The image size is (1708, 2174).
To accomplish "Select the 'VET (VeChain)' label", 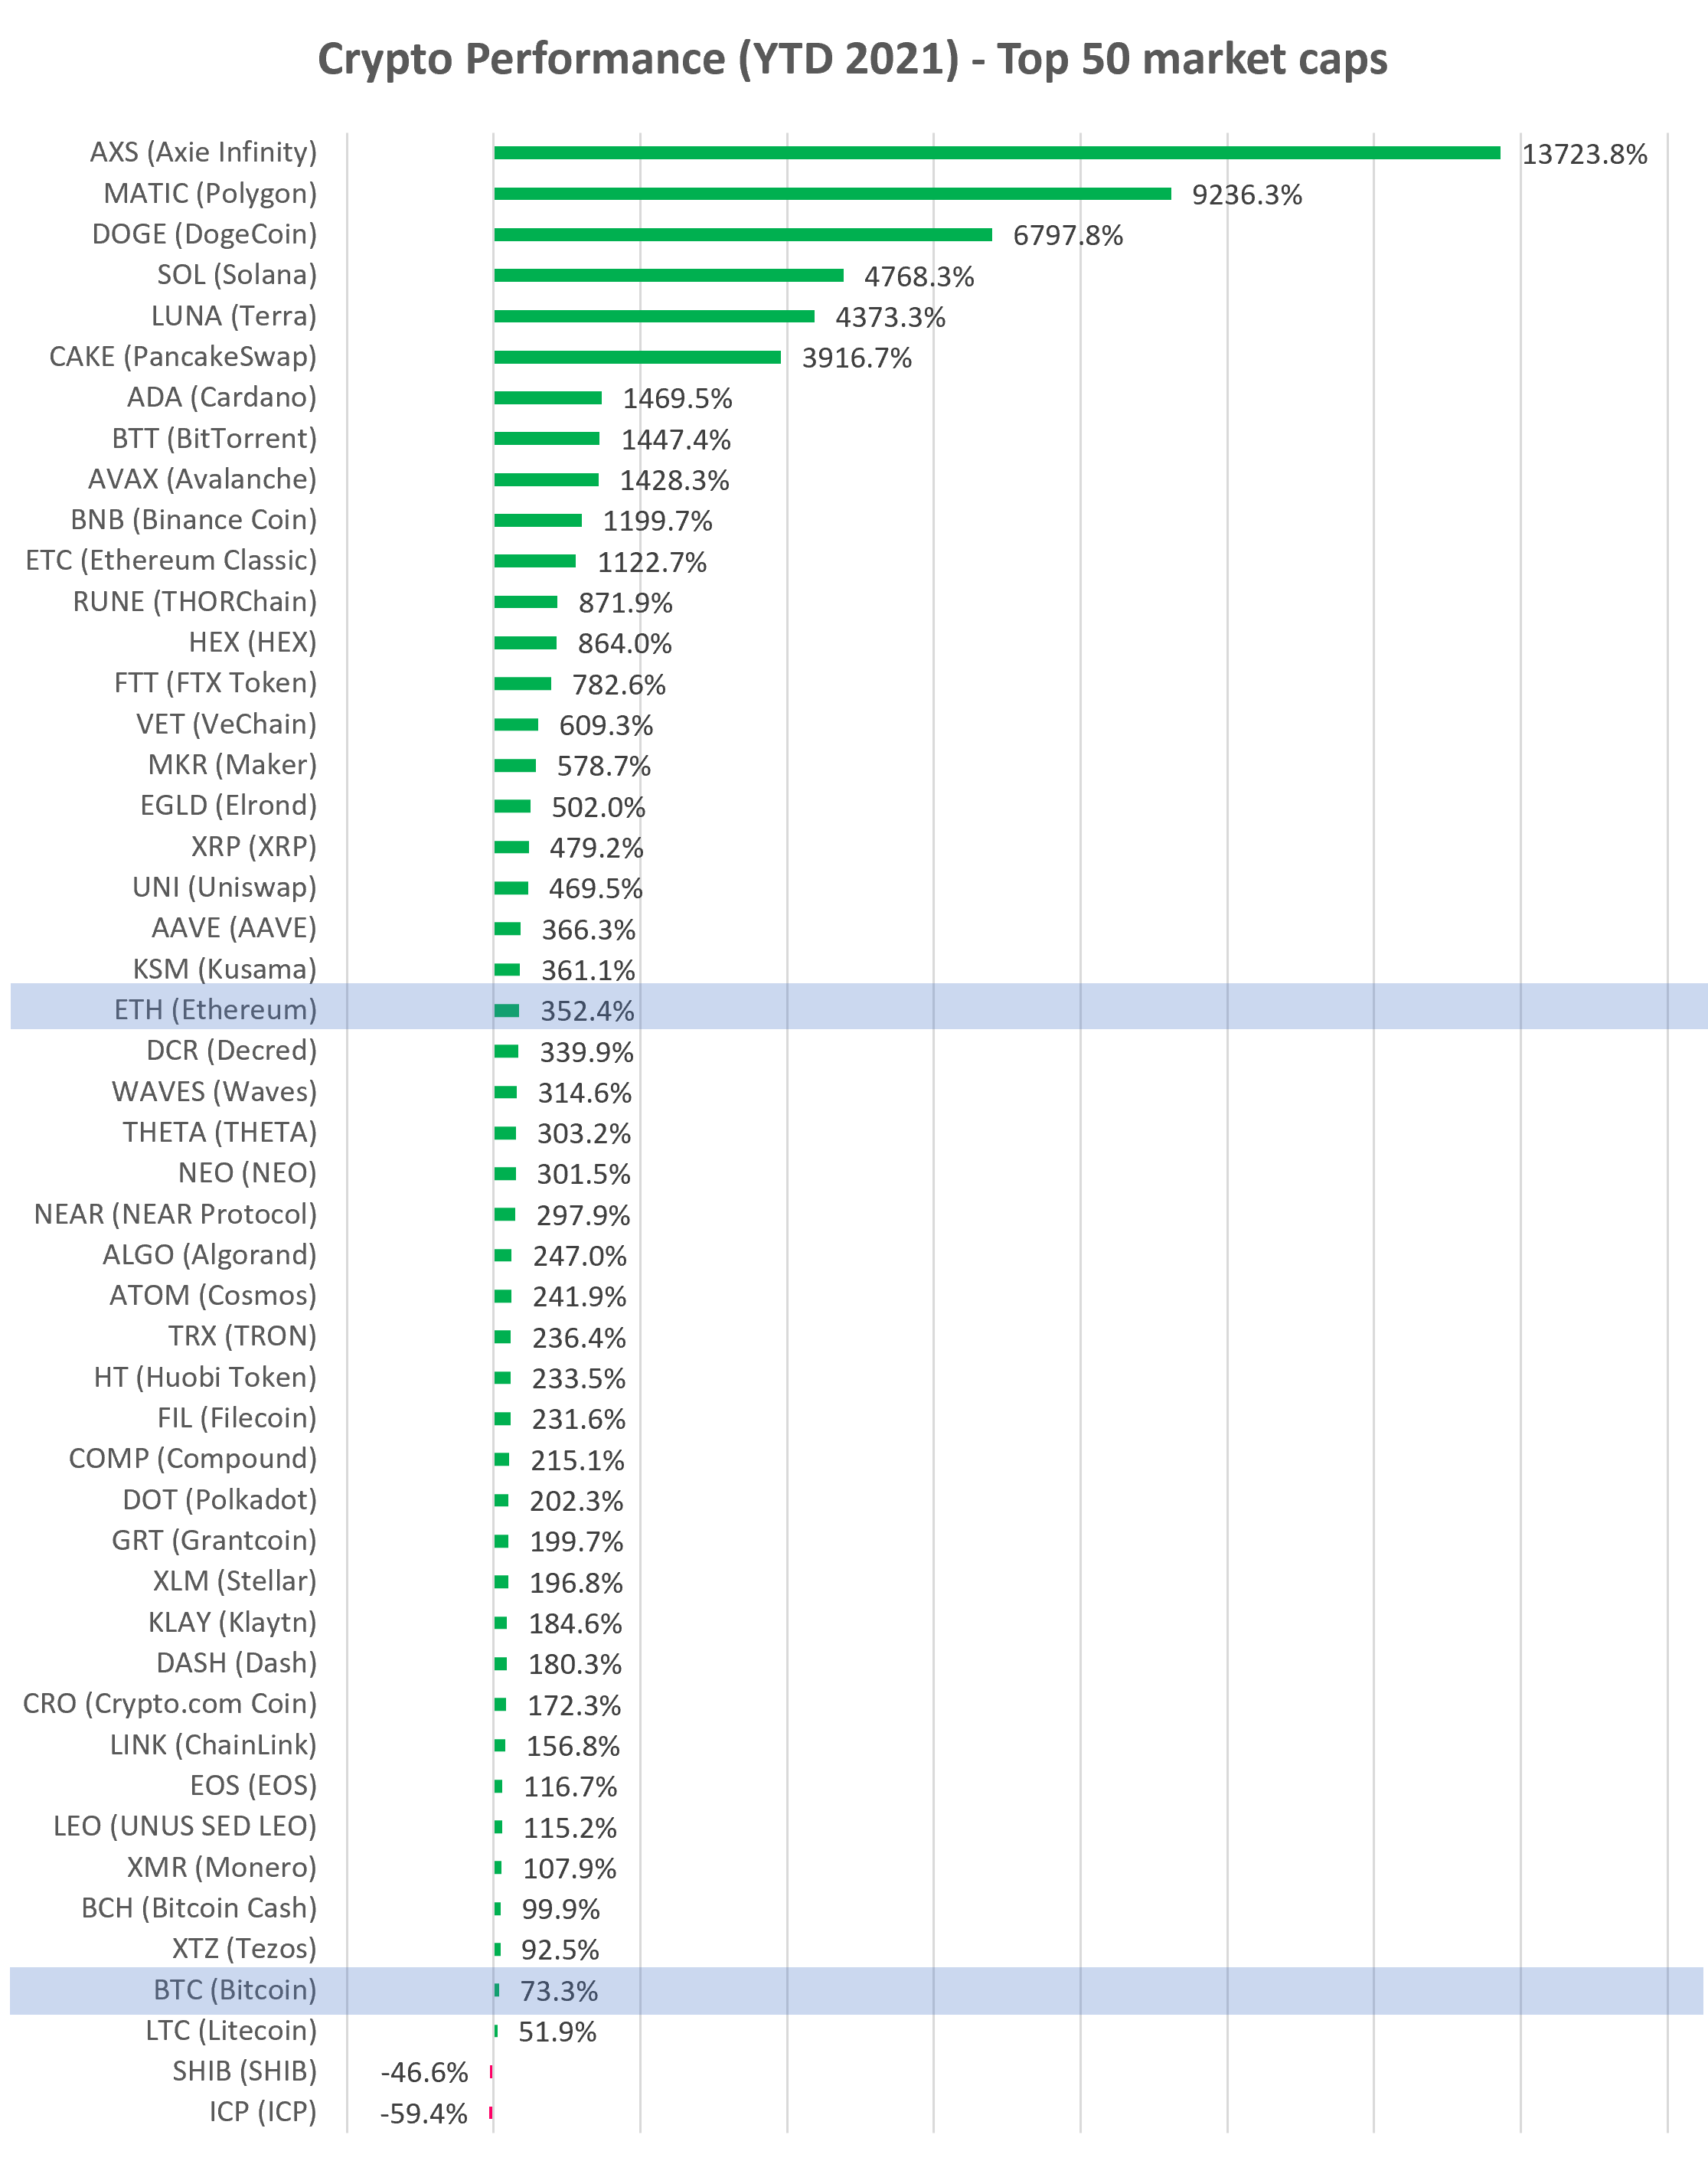I will click(227, 724).
